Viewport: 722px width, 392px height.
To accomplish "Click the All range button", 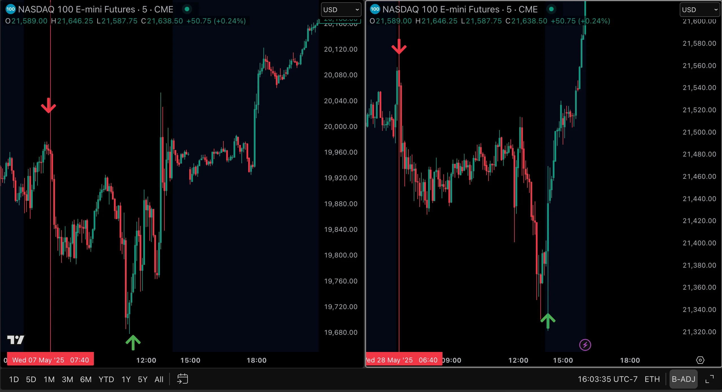I will pyautogui.click(x=159, y=379).
